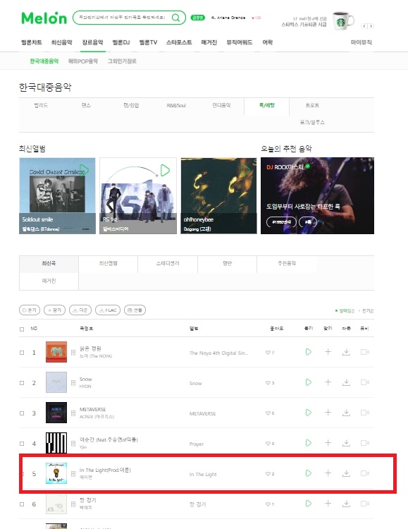The image size is (408, 529).
Task: Open music video for track 4
Action: point(365,443)
